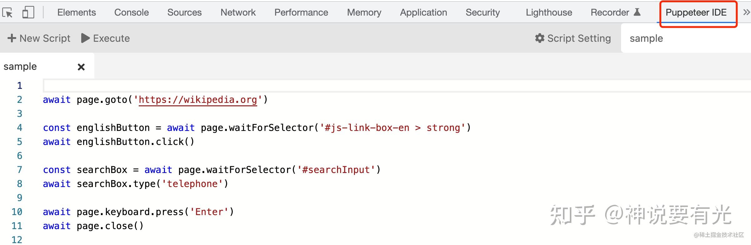Select the sample script in the script list
The image size is (751, 245).
(x=646, y=38)
